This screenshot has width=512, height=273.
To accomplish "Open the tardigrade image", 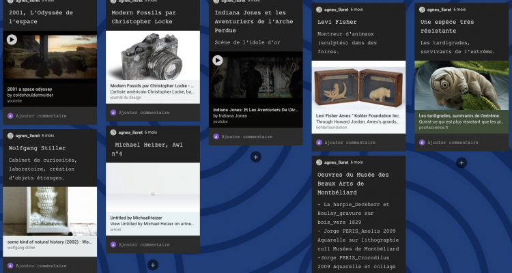I will [461, 85].
